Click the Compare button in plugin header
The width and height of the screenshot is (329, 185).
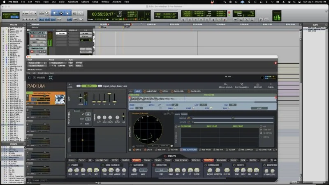coord(61,66)
